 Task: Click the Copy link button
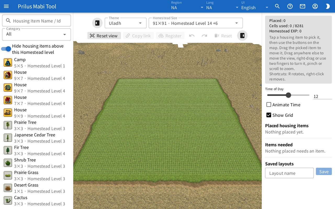138,36
